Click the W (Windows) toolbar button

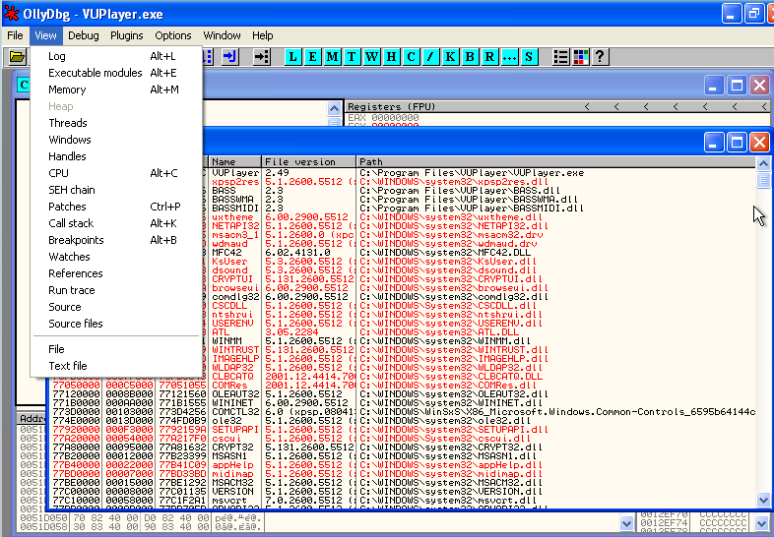(x=371, y=57)
